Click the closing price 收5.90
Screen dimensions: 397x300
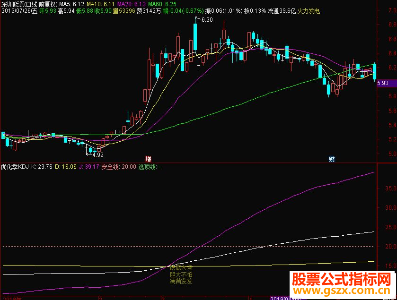click(103, 11)
